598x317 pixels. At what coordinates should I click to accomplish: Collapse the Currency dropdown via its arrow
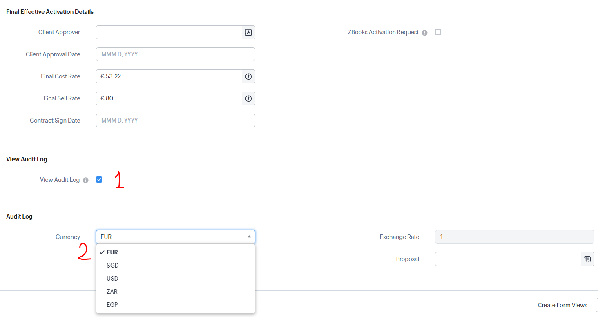click(x=249, y=237)
